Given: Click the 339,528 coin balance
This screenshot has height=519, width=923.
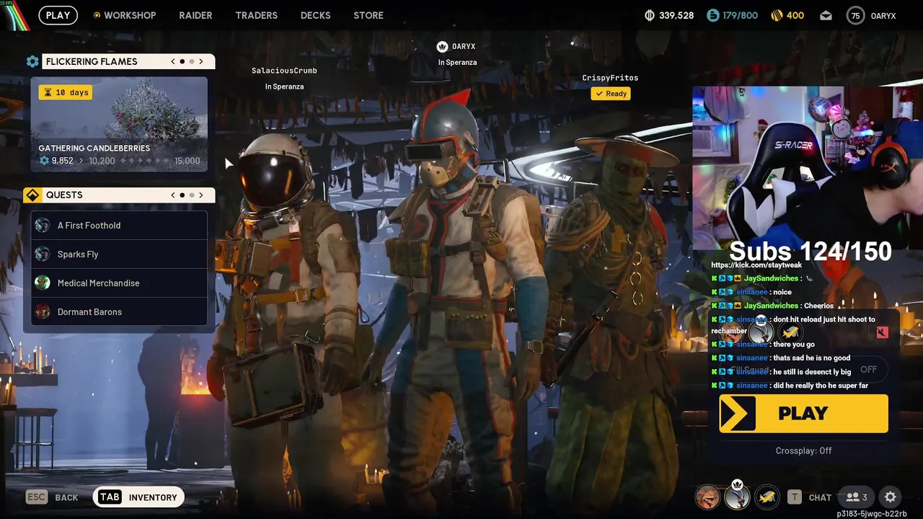Looking at the screenshot, I should click(676, 15).
